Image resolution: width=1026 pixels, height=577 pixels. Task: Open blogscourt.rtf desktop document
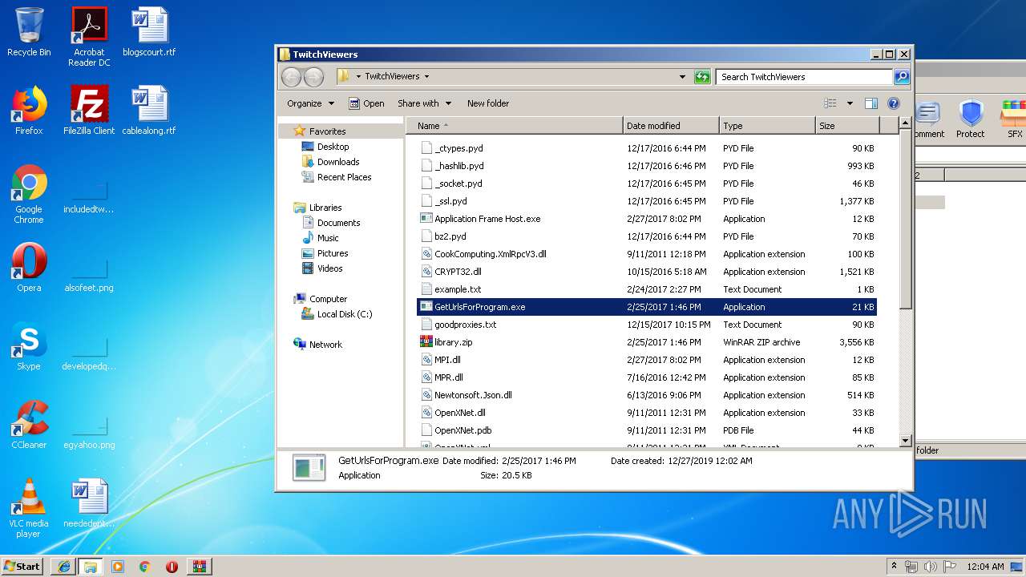[149, 32]
